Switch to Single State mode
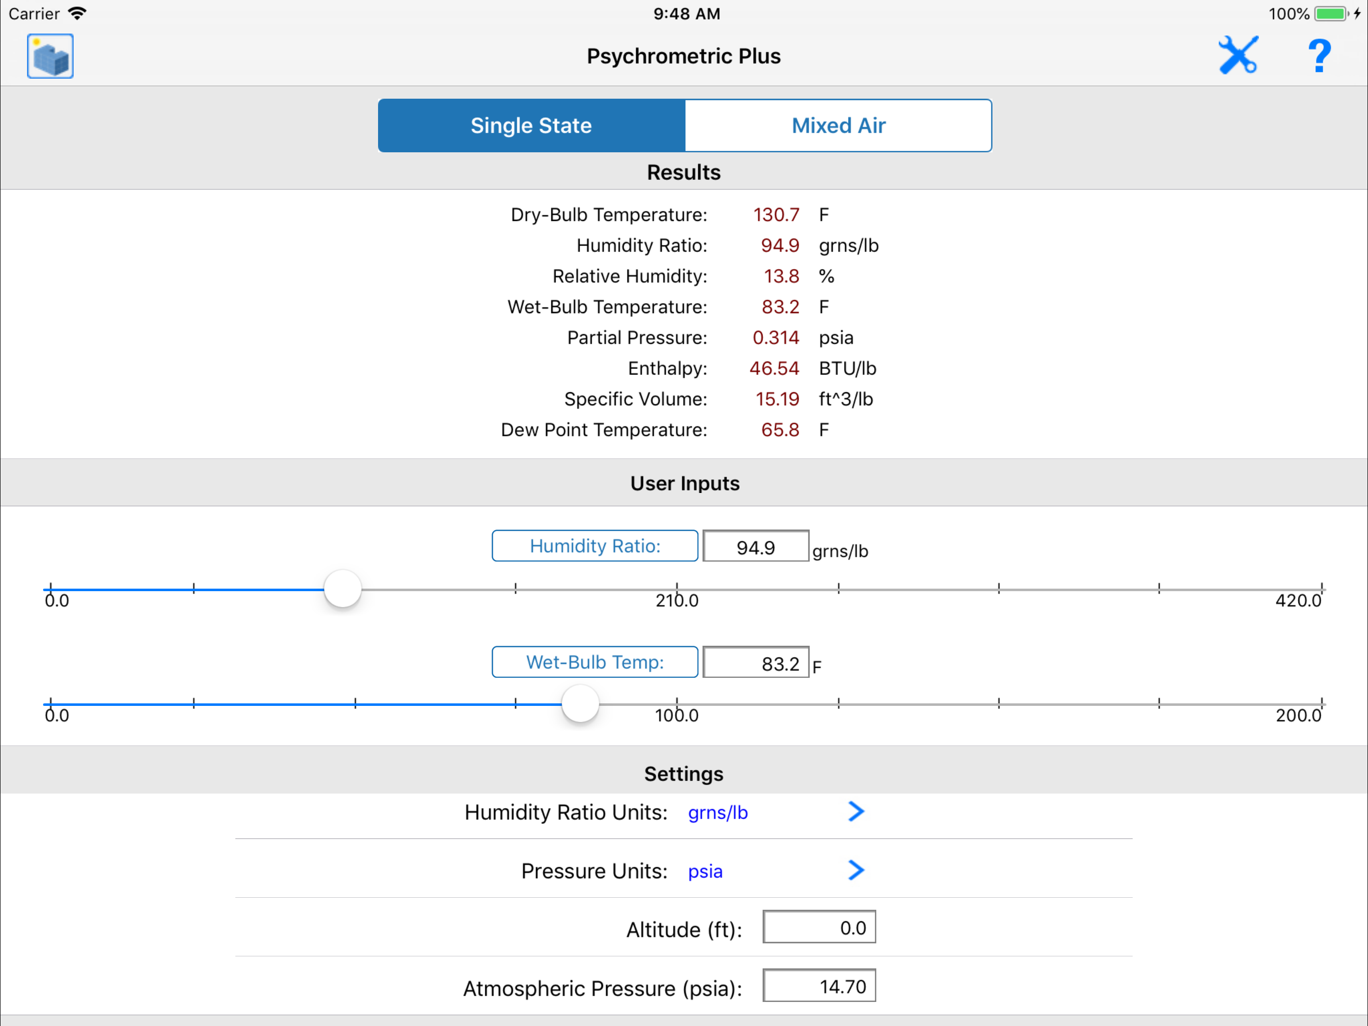Screen dimensions: 1368x1026 point(531,126)
